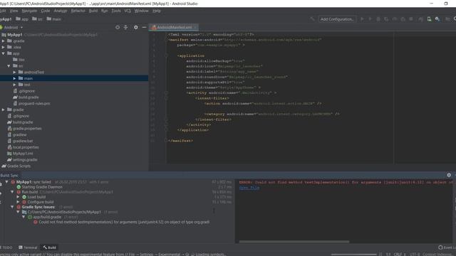Expand the Load build node

point(18,197)
